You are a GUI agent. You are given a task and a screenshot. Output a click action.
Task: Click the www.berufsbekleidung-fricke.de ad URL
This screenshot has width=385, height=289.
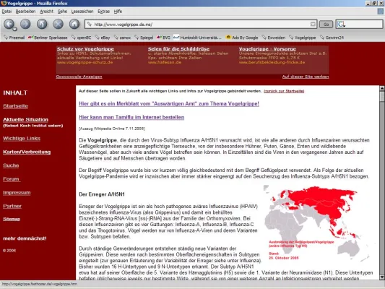click(272, 62)
